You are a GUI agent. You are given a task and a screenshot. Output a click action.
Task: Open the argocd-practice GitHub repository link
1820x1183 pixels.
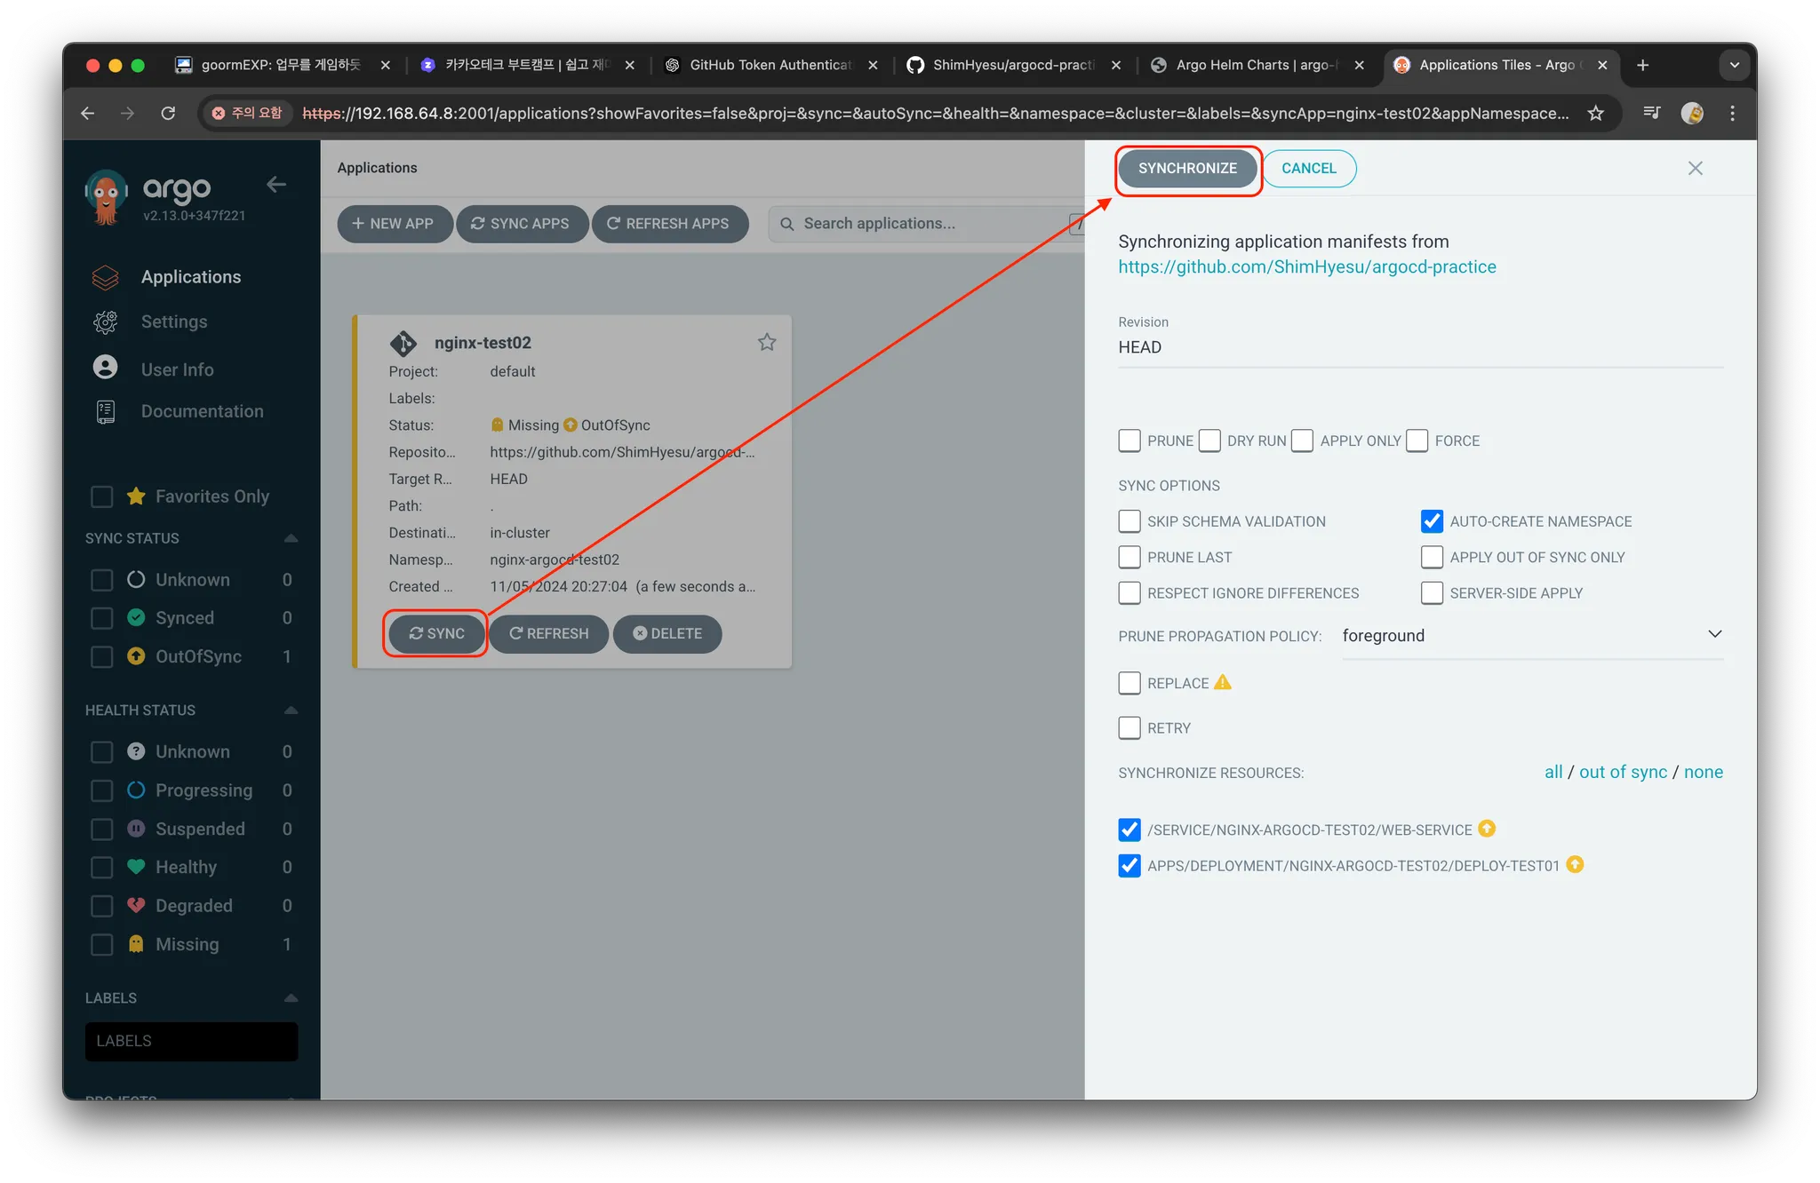[x=1306, y=267]
